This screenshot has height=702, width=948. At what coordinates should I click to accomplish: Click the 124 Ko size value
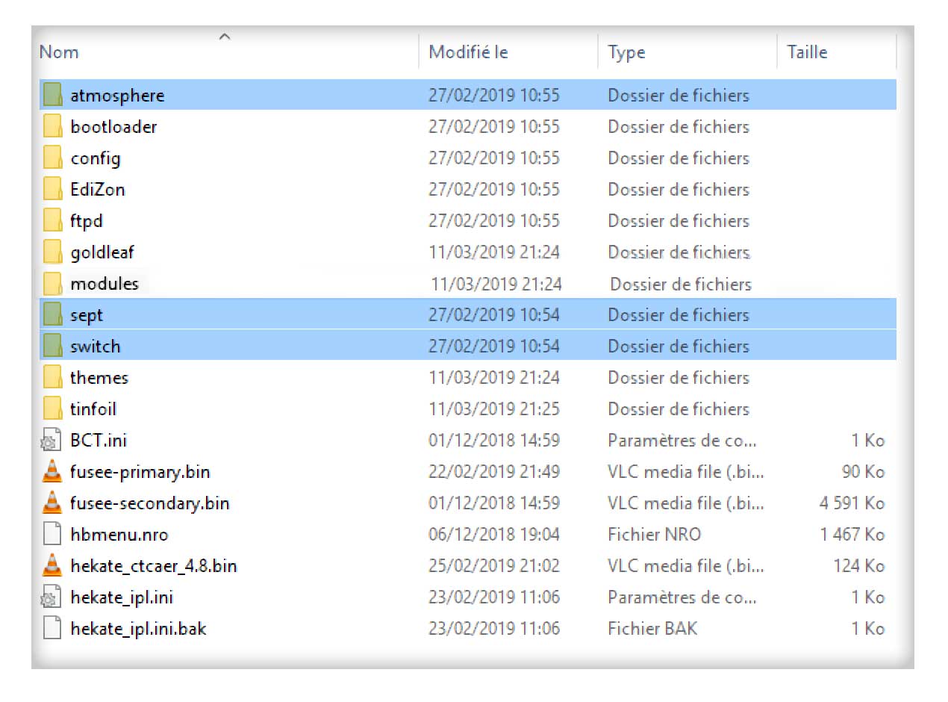858,566
